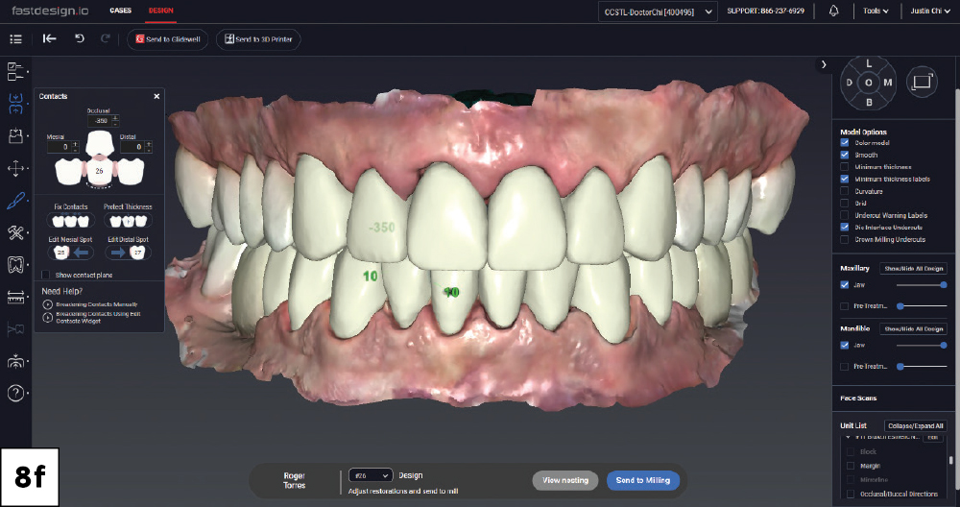Open Broadening Contacts Manually help video
The width and height of the screenshot is (960, 507).
tap(97, 304)
